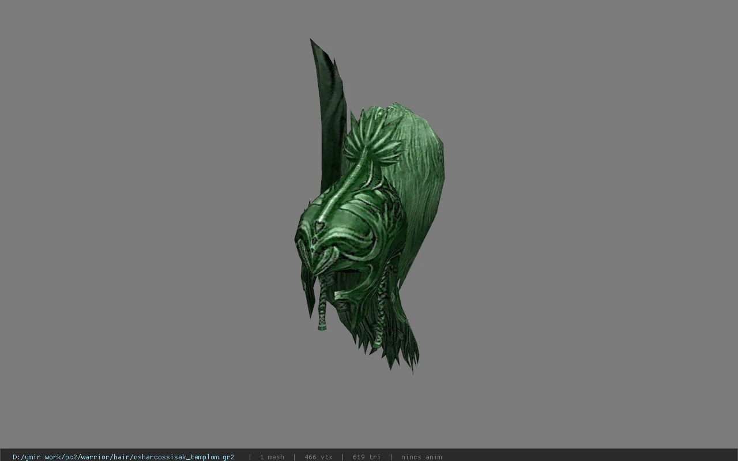Click the "466 vtx" vertex count
The width and height of the screenshot is (738, 461).
pyautogui.click(x=318, y=457)
